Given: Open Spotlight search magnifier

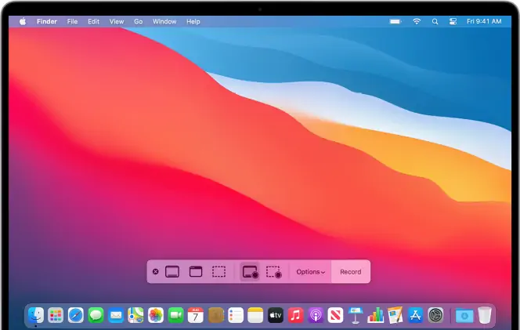Looking at the screenshot, I should (435, 22).
